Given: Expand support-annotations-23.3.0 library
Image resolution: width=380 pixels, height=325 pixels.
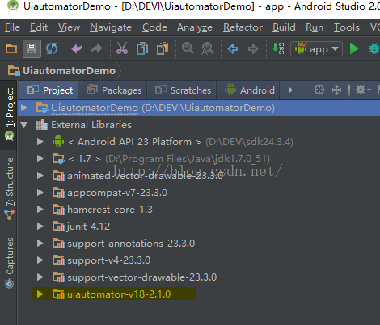Looking at the screenshot, I should 40,244.
